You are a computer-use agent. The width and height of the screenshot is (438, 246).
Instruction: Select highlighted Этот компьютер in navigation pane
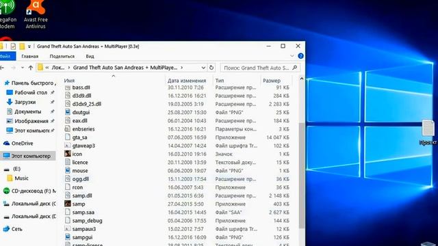[x=28, y=156]
